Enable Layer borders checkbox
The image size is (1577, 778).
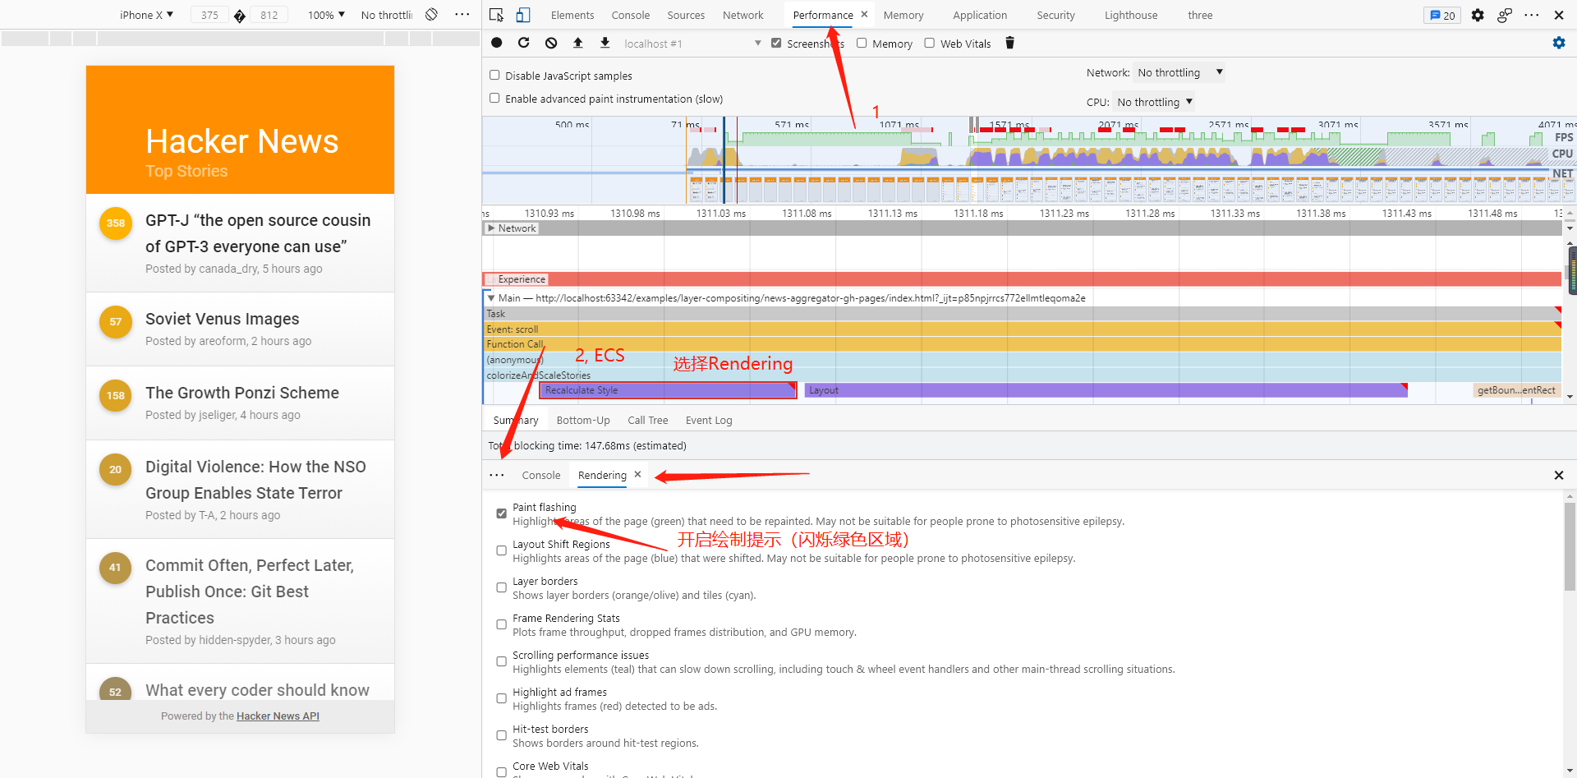coord(501,587)
